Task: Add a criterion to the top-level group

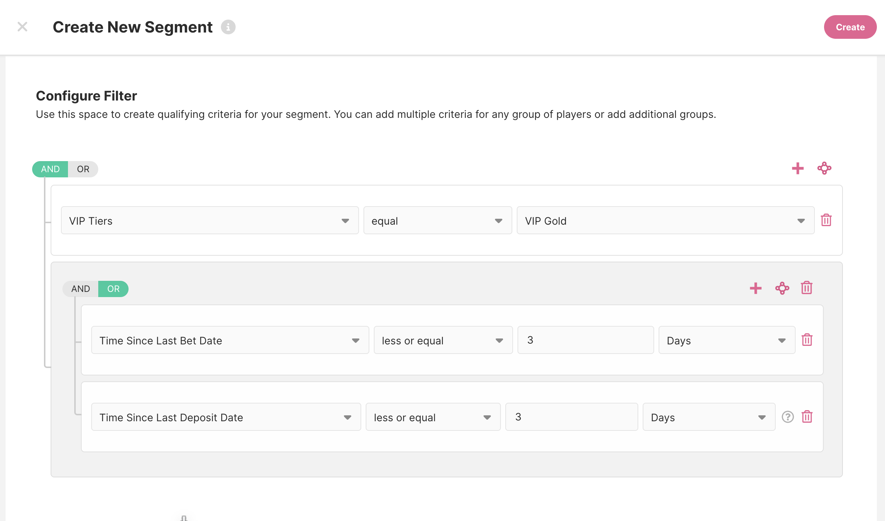Action: [x=797, y=168]
